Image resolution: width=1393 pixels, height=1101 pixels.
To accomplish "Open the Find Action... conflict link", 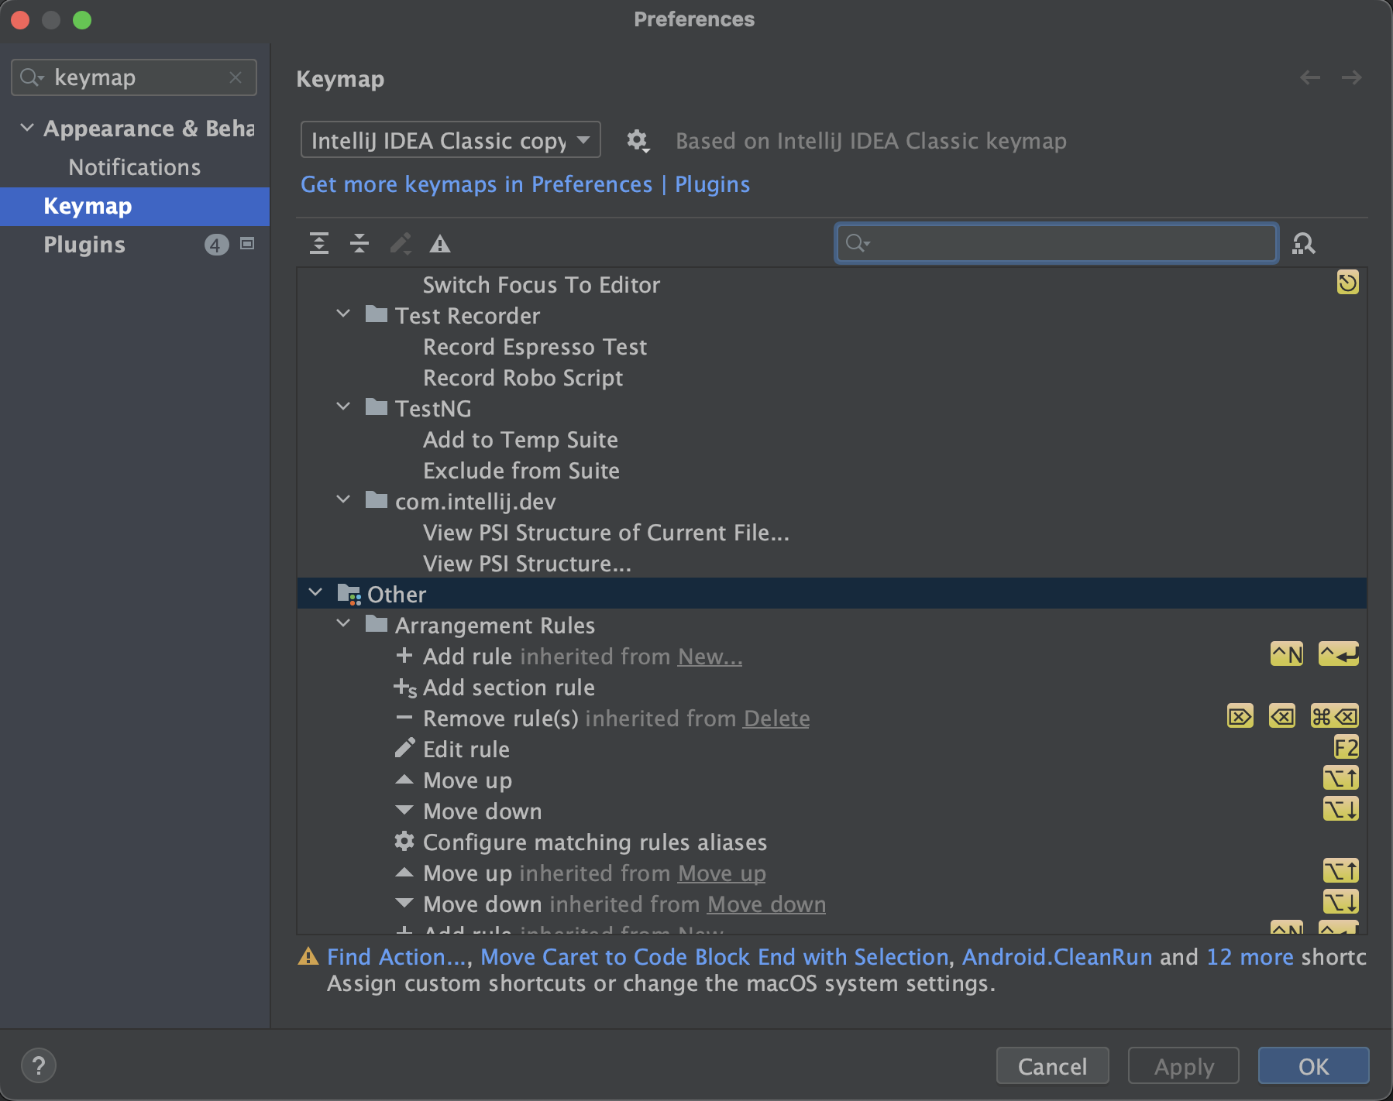I will point(397,957).
